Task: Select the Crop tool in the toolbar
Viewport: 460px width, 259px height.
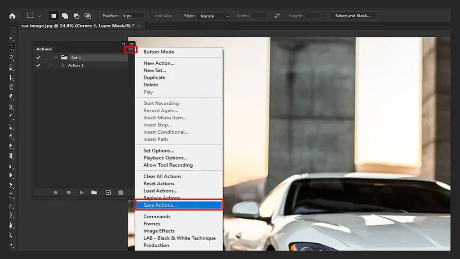Action: (11, 78)
